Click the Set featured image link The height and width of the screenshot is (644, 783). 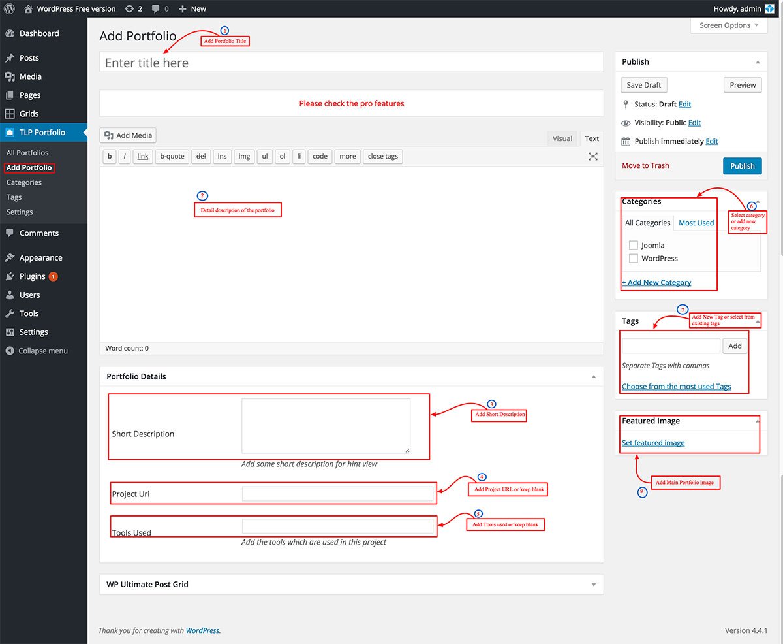(x=653, y=443)
